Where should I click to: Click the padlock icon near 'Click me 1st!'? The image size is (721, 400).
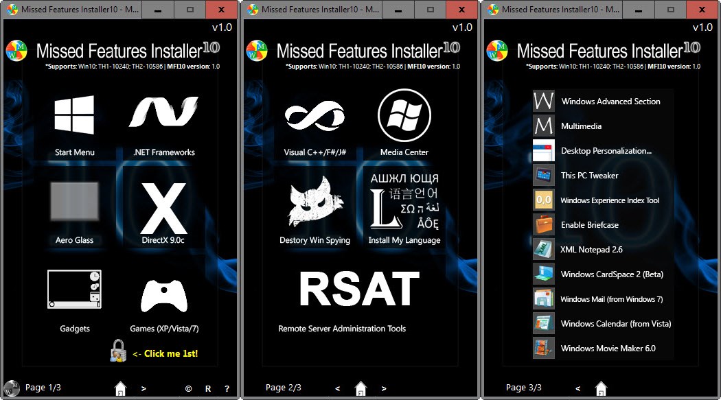[x=118, y=351]
